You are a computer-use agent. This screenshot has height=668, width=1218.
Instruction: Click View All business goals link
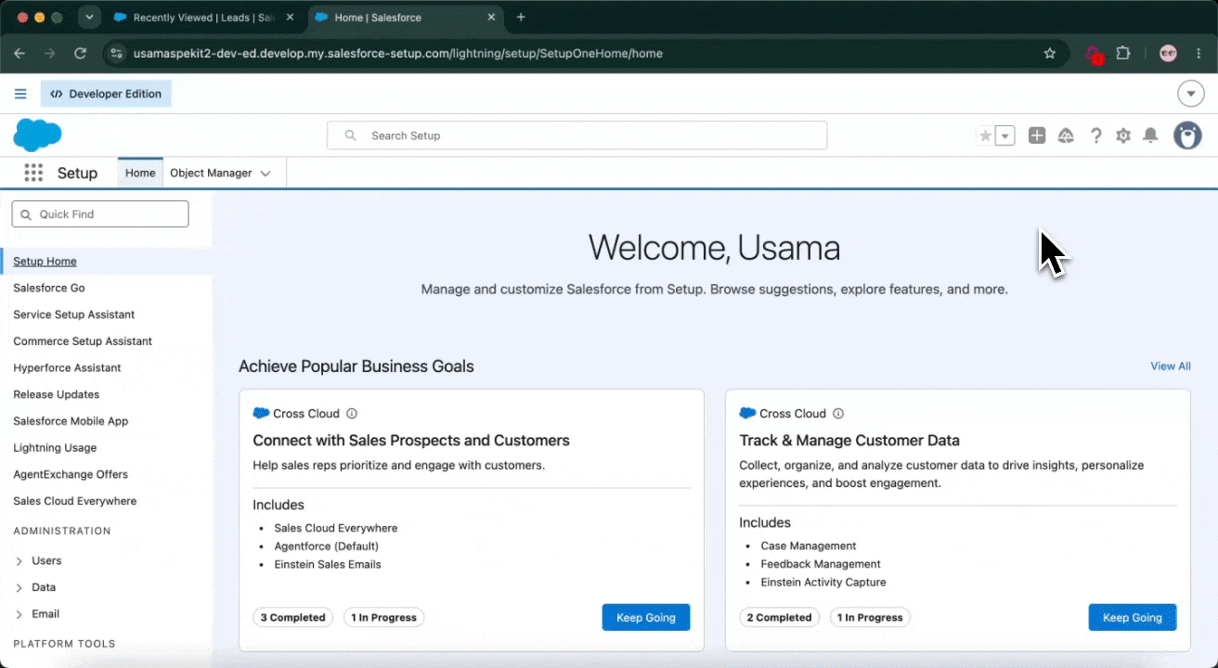(1171, 366)
